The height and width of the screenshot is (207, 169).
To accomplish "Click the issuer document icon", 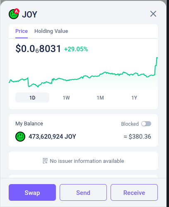I will [45, 161].
